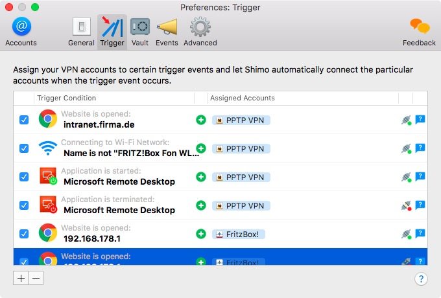
Task: Uncheck the intranet.firma.de trigger checkbox
Action: pos(24,120)
